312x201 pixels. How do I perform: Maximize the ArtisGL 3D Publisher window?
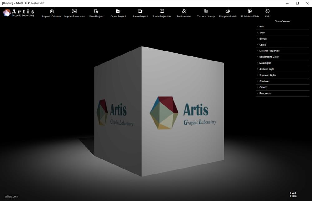297,3
